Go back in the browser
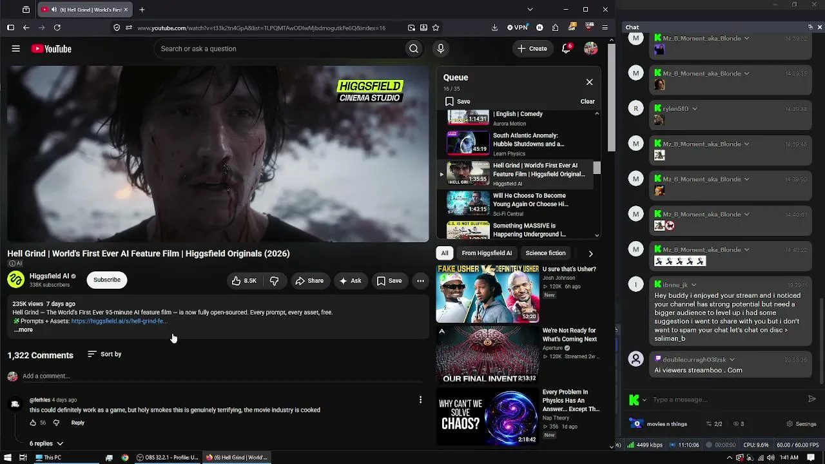Screen dimensions: 825x464 26,28
